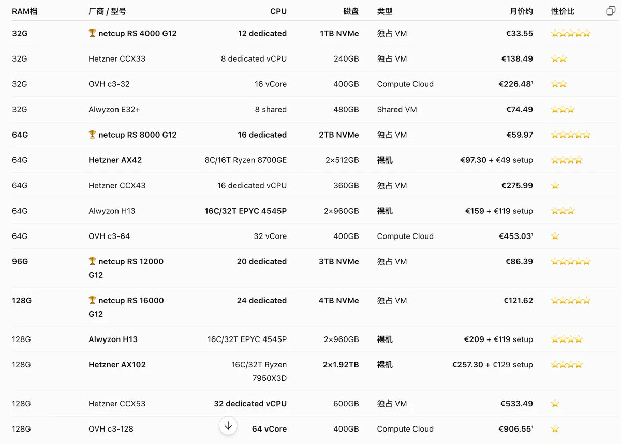
Task: Select the OVH c3-128 model cell
Action: click(x=111, y=428)
